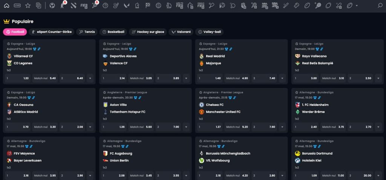386x180 pixels.
Task: Open the Bayer Leverkusen team name
Action: (28, 160)
